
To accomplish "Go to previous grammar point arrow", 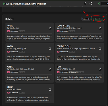I will 99,4.
